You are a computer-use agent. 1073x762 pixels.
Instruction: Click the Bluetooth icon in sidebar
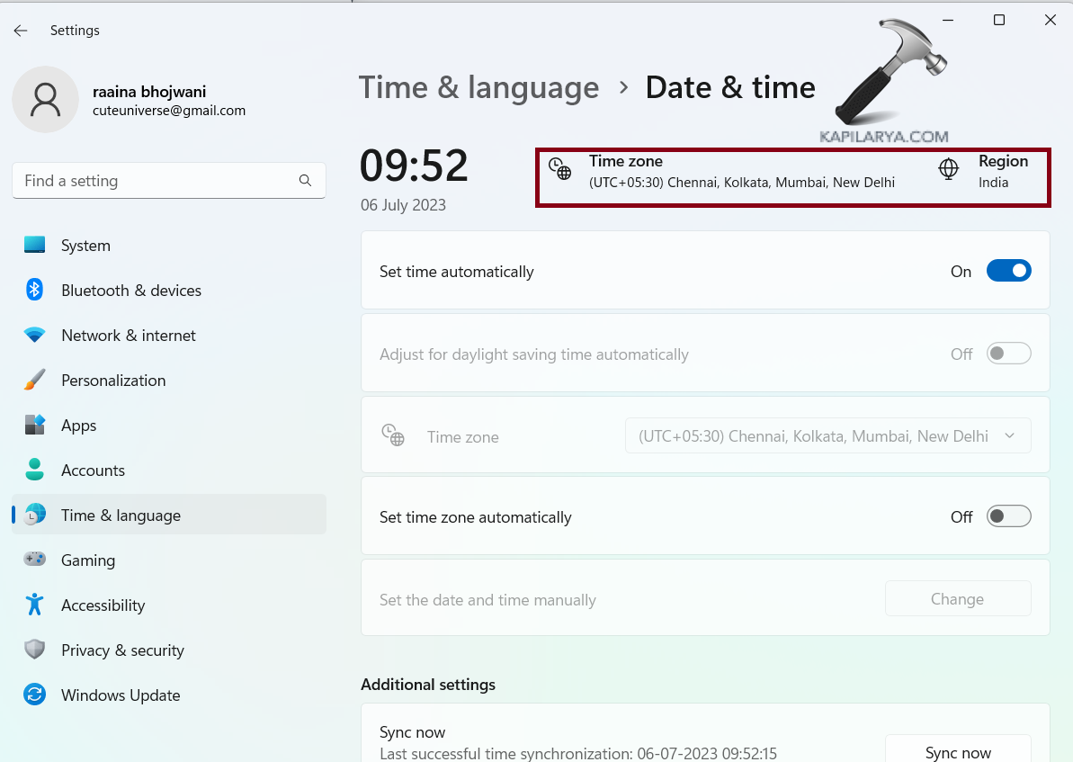point(35,290)
